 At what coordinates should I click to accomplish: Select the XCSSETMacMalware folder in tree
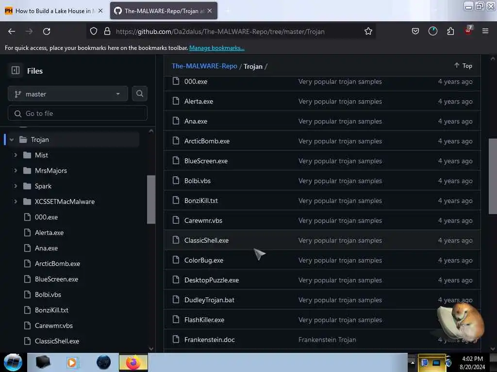(65, 201)
